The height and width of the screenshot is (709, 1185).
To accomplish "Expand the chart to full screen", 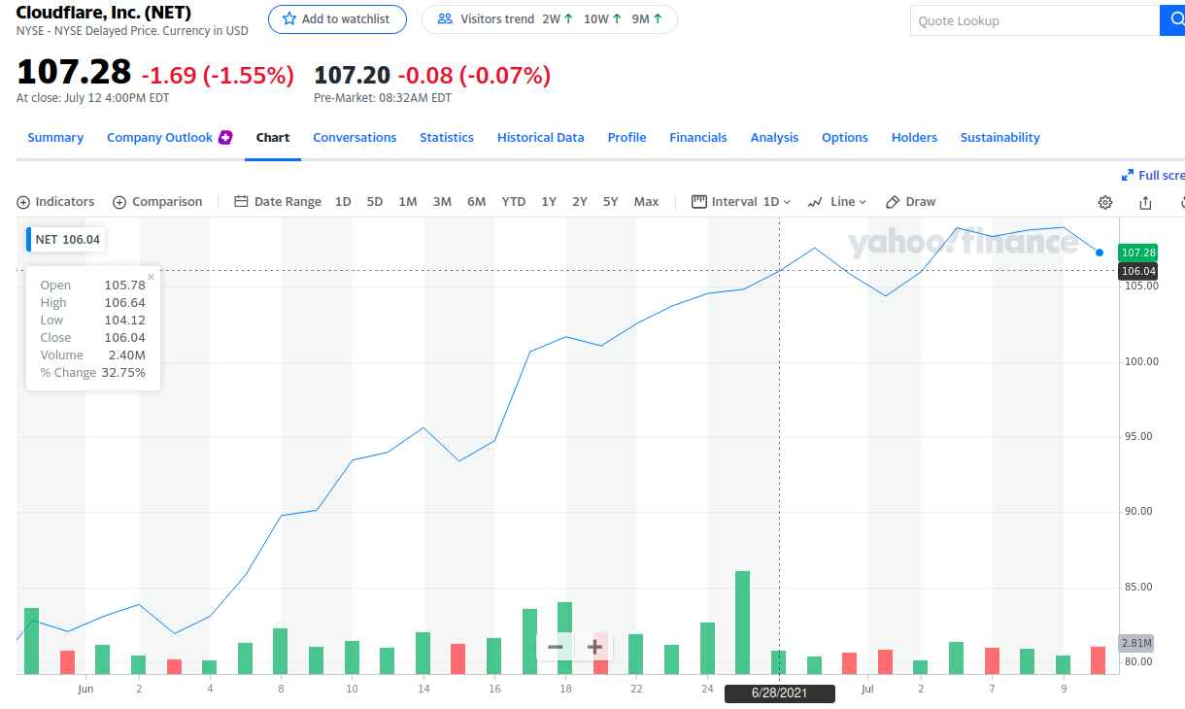I will [x=1154, y=176].
